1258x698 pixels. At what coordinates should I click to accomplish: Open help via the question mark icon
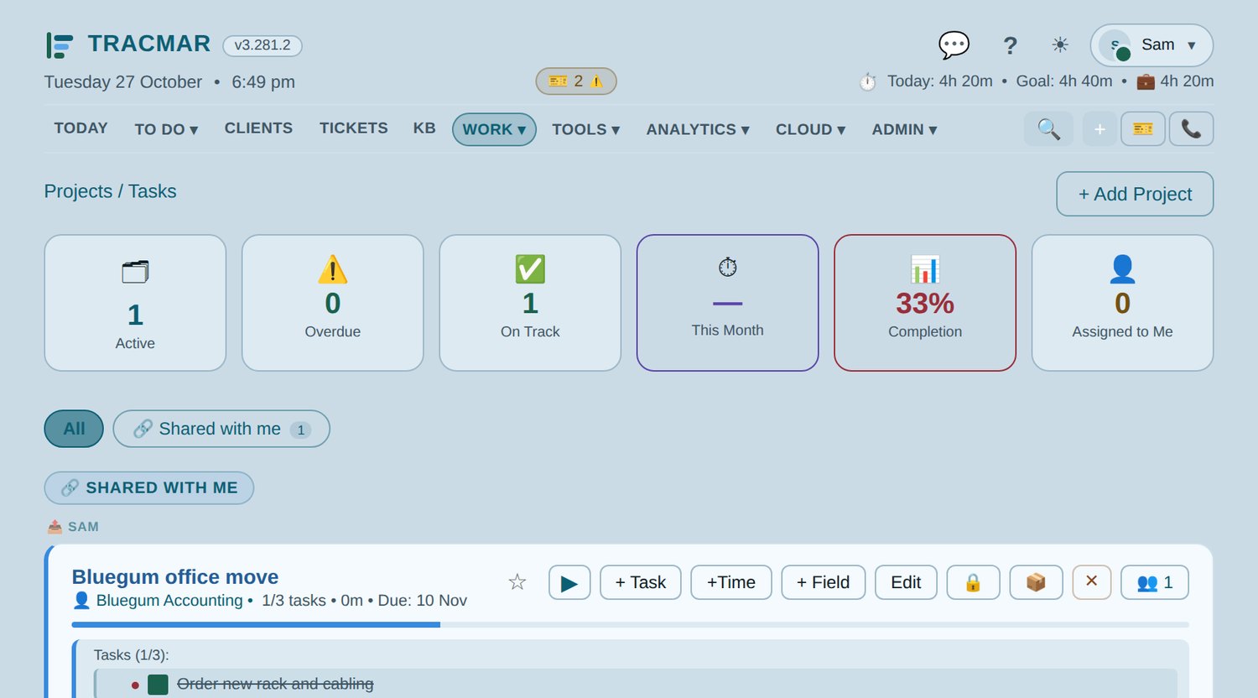pos(1010,45)
